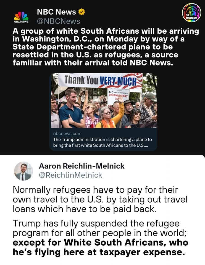This screenshot has height=265, width=205.
Task: Open Aaron Reichlin-Melnick's profile photo
Action: click(x=23, y=171)
